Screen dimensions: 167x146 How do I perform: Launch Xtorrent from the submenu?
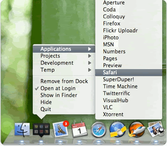pyautogui.click(x=129, y=114)
